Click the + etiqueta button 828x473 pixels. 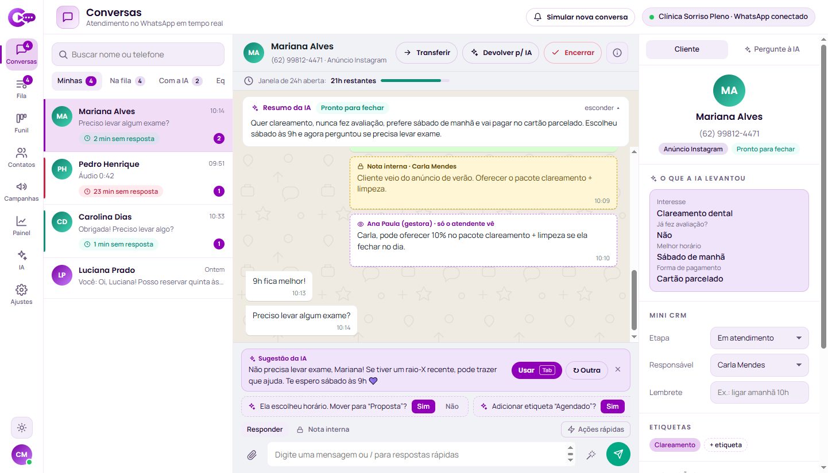726,445
